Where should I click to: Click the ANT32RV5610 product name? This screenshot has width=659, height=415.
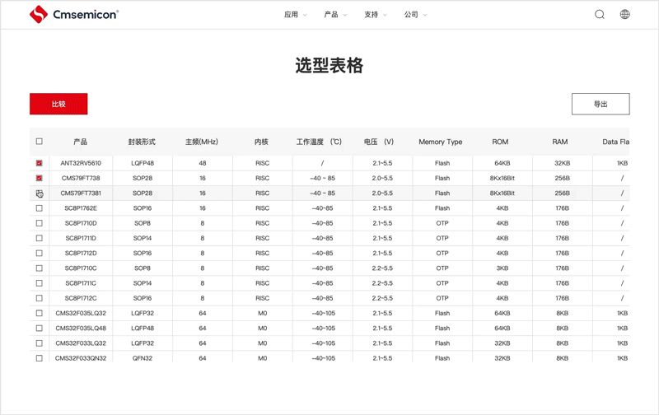(x=81, y=163)
